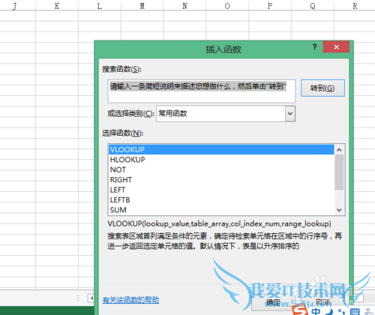Select LEFTB in the function list
This screenshot has height=315, width=375.
point(221,199)
